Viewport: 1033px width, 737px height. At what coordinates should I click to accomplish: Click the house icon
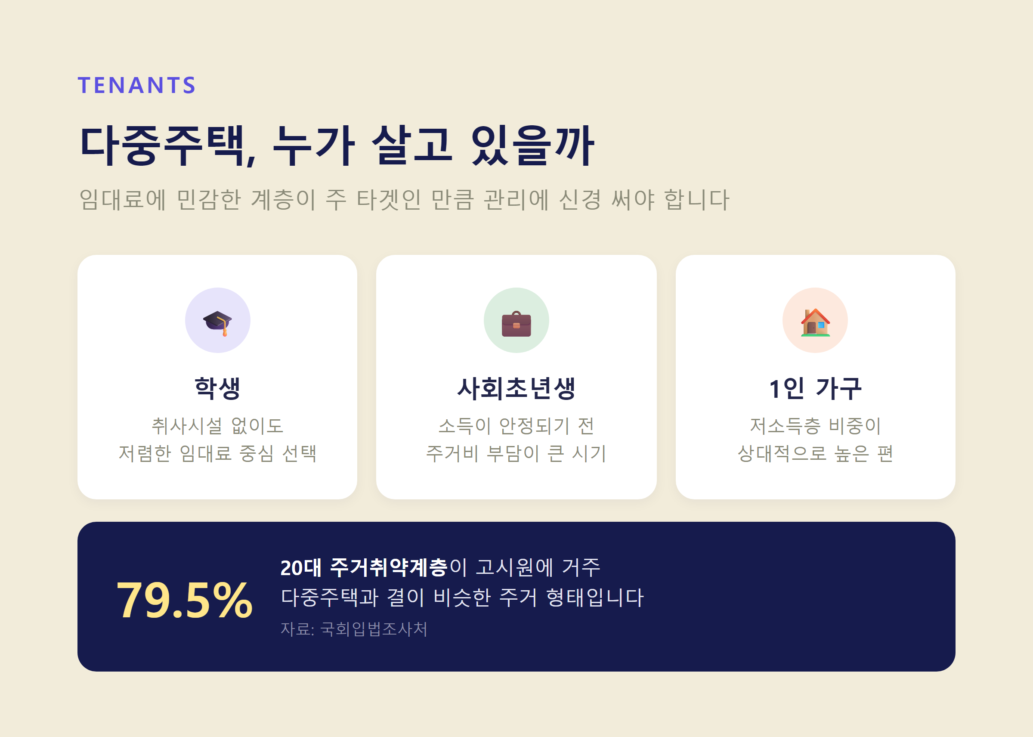(815, 322)
